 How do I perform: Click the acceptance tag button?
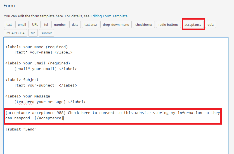coord(193,25)
